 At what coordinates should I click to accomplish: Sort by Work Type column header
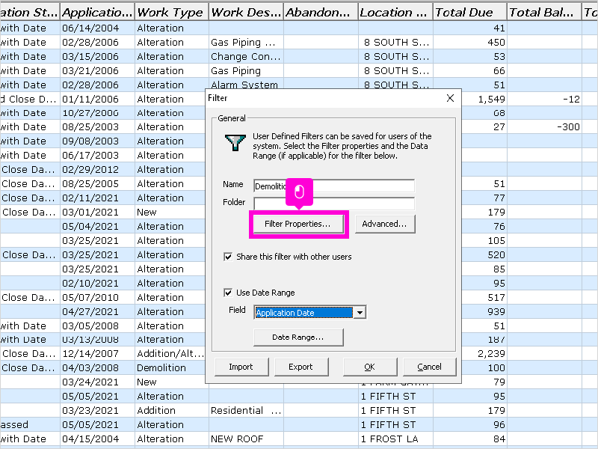coord(172,12)
